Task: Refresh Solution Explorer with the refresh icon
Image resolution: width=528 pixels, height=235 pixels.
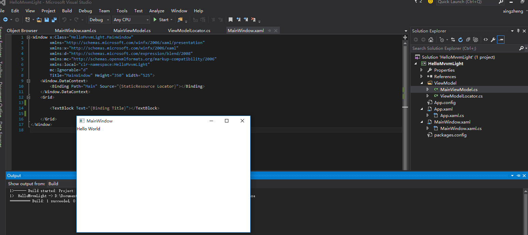Action: [x=461, y=40]
